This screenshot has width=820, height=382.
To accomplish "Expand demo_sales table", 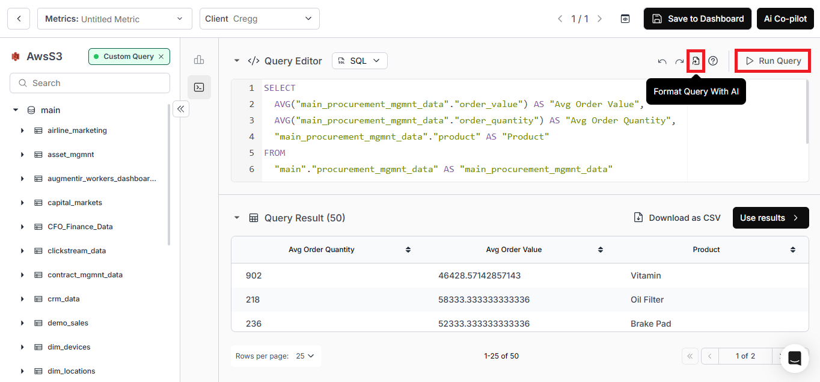I will pos(22,323).
